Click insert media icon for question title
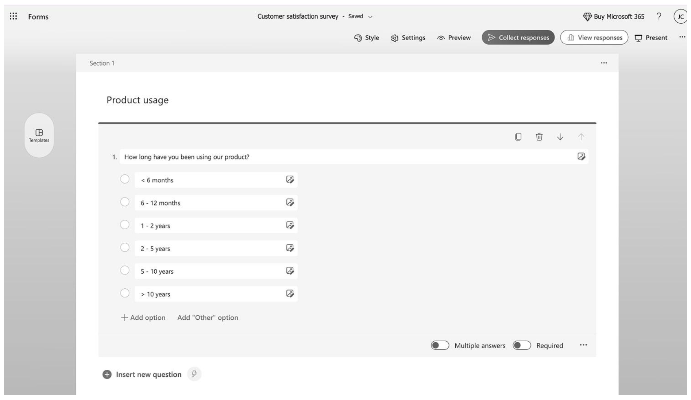691x400 pixels. [x=581, y=157]
